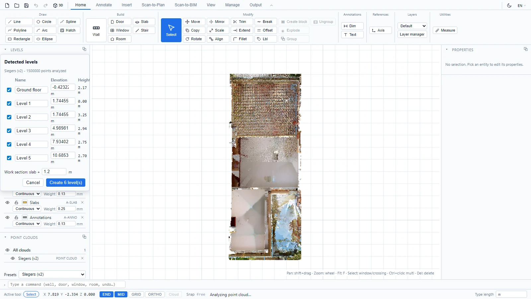Screen dimensions: 531x299
Task: Select the Rectangle tool
Action: point(19,39)
